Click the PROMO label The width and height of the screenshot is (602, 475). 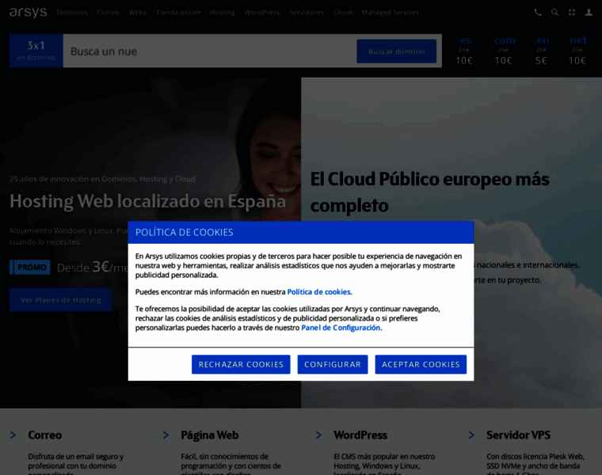30,268
